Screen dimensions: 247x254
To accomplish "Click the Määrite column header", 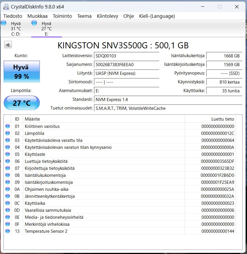I will (x=32, y=119).
